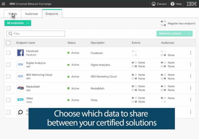The width and height of the screenshot is (199, 139).
Task: Check the MediaMath row checkbox
Action: point(8,88)
